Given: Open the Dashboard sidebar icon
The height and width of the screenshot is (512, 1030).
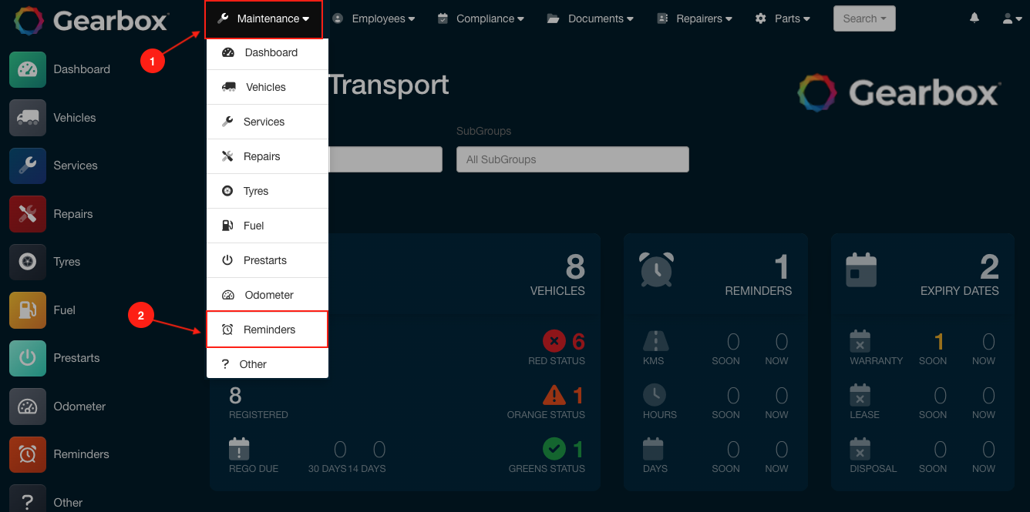Looking at the screenshot, I should click(x=28, y=69).
